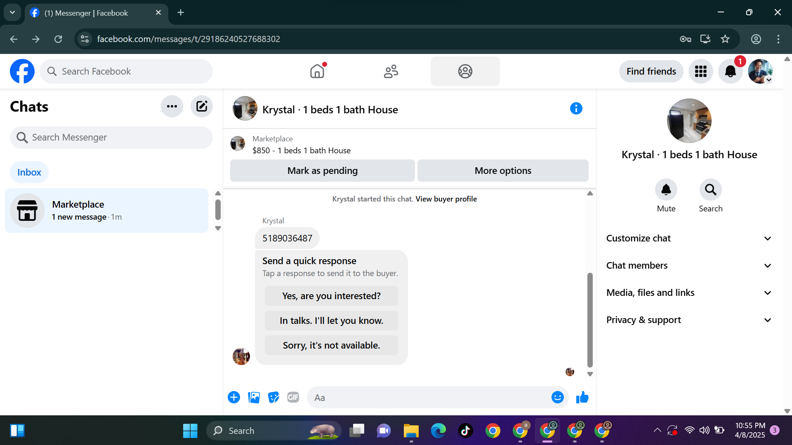792x445 pixels.
Task: Open the emoji picker in message box
Action: click(557, 397)
